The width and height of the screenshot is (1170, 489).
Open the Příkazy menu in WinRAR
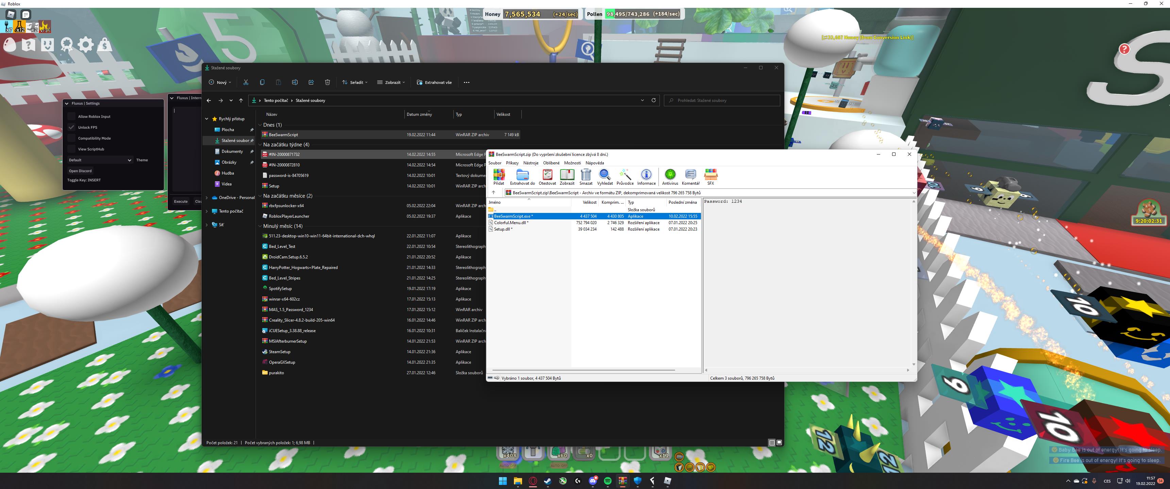(512, 163)
